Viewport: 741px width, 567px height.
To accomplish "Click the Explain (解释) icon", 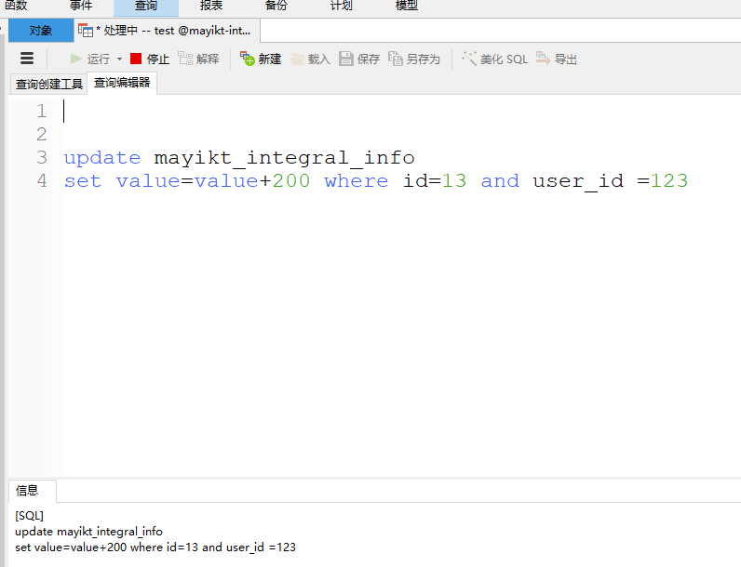I will tap(184, 59).
